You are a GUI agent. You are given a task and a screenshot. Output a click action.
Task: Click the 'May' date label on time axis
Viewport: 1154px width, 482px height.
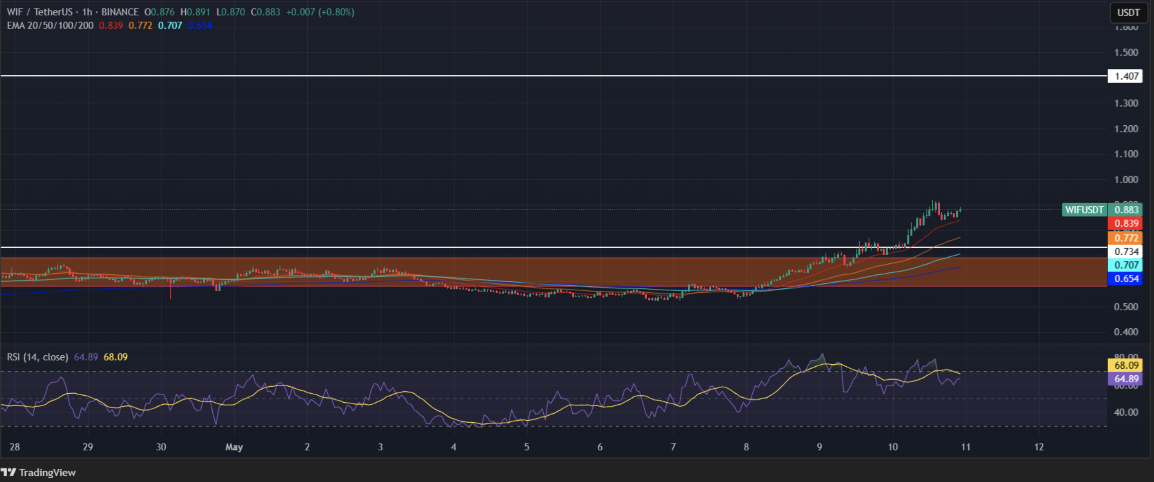click(x=234, y=447)
